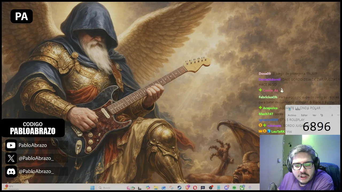Click username Dova09 in chat
This screenshot has height=192, width=342.
click(265, 74)
